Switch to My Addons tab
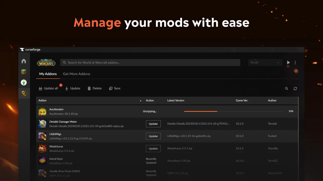The width and height of the screenshot is (323, 181). [x=48, y=74]
